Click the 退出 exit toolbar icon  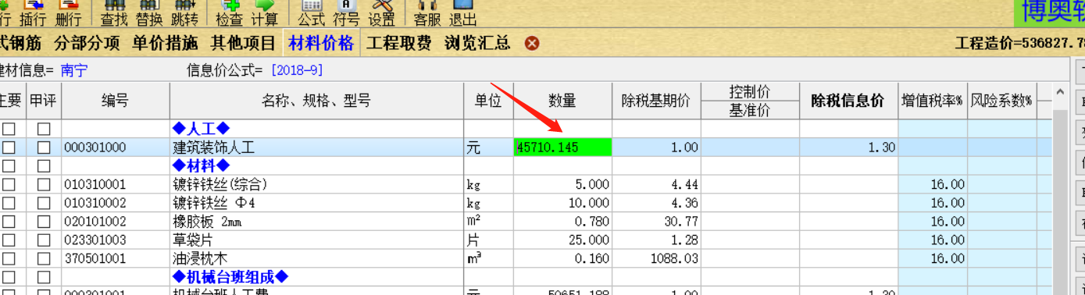tap(463, 13)
